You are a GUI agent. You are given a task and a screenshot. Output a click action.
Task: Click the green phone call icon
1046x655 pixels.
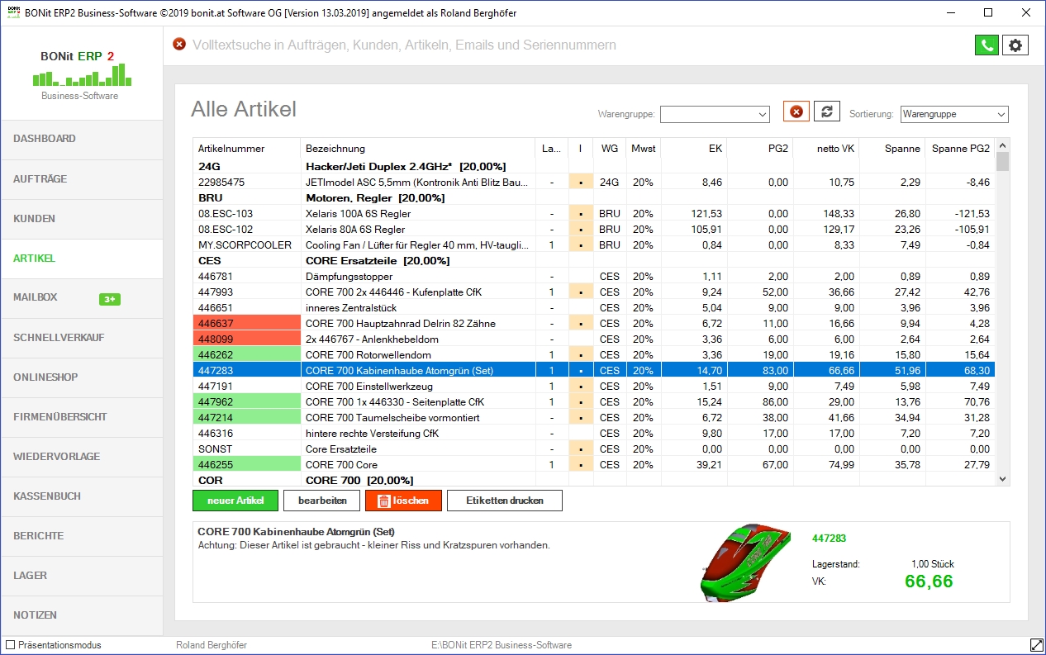(x=987, y=45)
